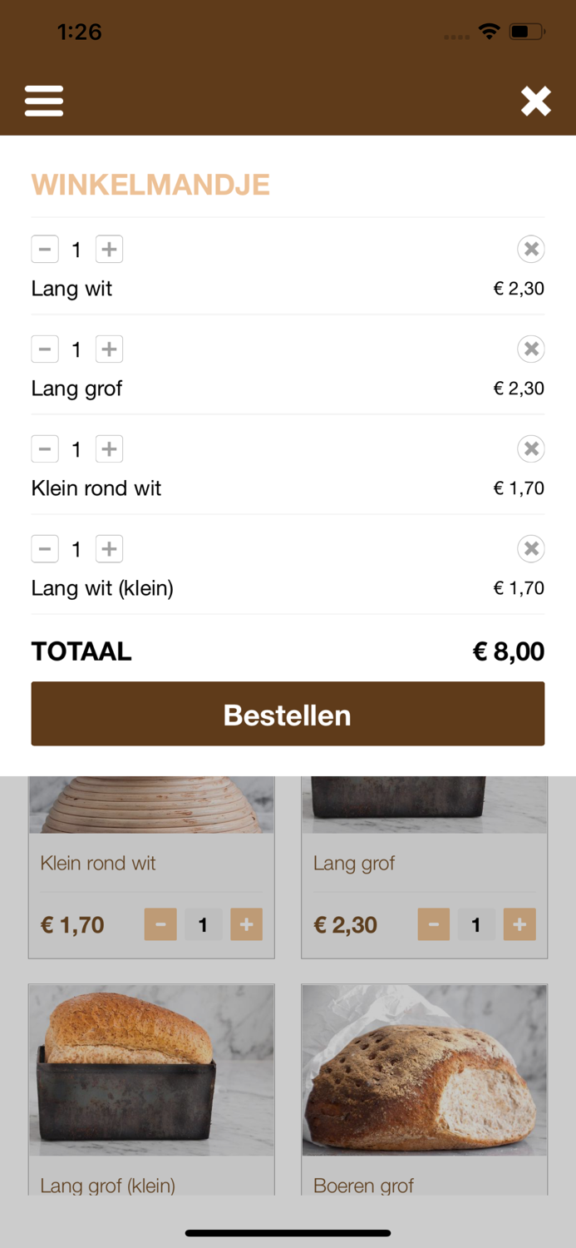Image resolution: width=576 pixels, height=1248 pixels.
Task: Tap the home indicator bar
Action: click(x=288, y=1233)
